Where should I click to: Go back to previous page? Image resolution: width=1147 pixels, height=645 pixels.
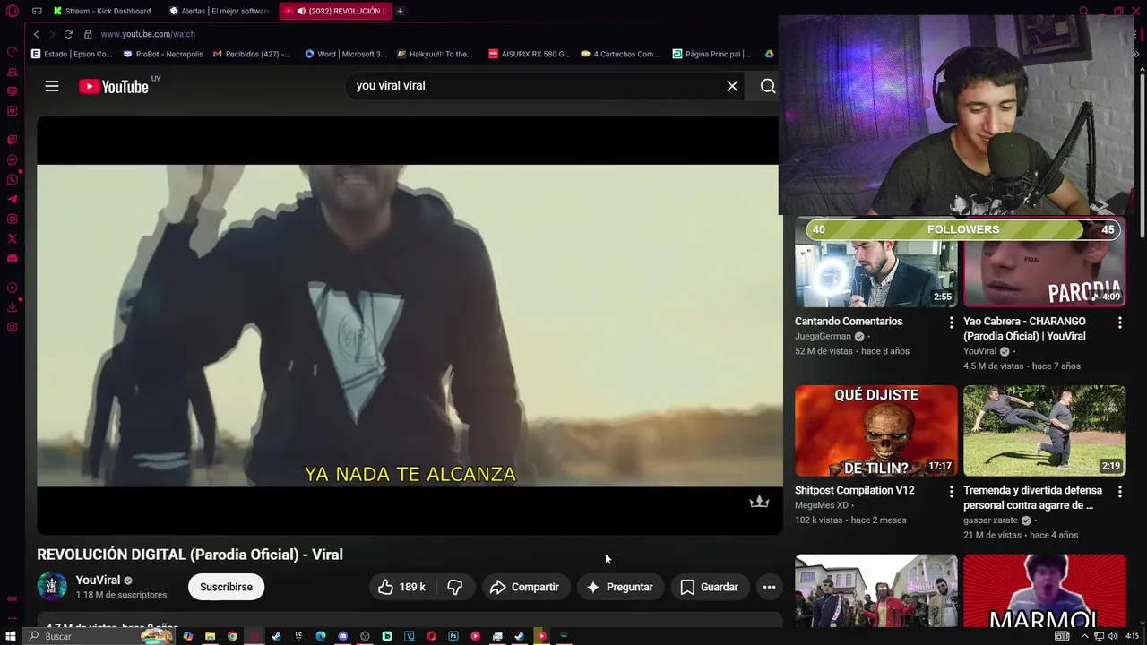coord(37,34)
